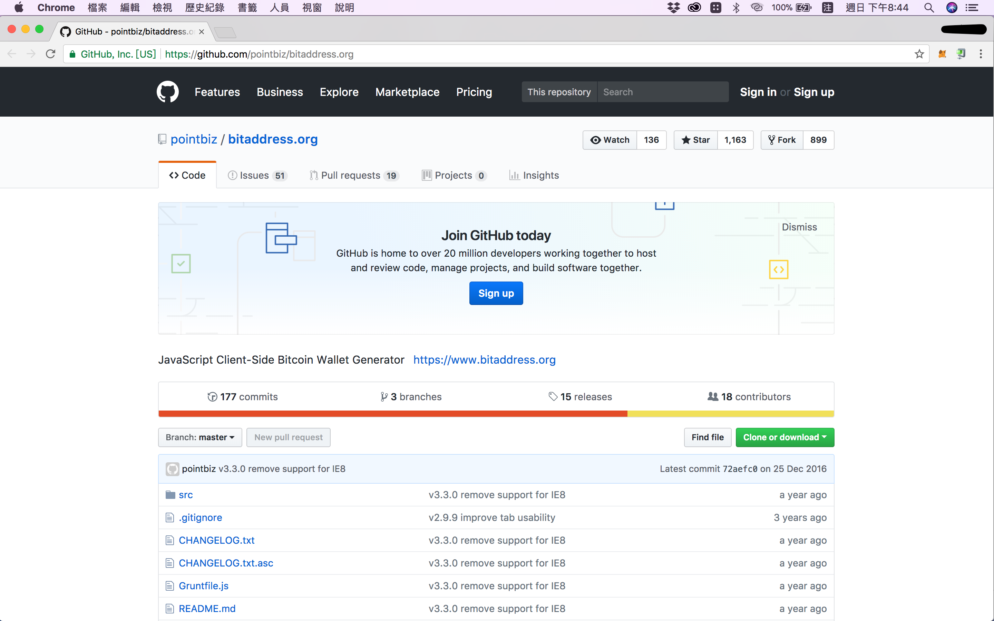Click the Apple menu icon
994x621 pixels.
[19, 7]
